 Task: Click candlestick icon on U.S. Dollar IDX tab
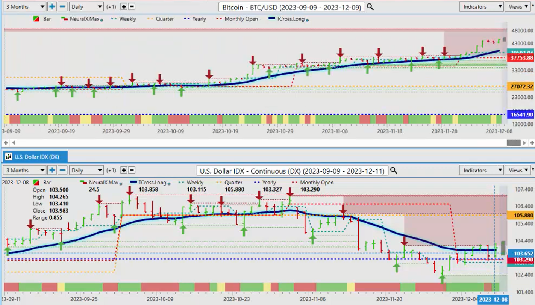8,156
